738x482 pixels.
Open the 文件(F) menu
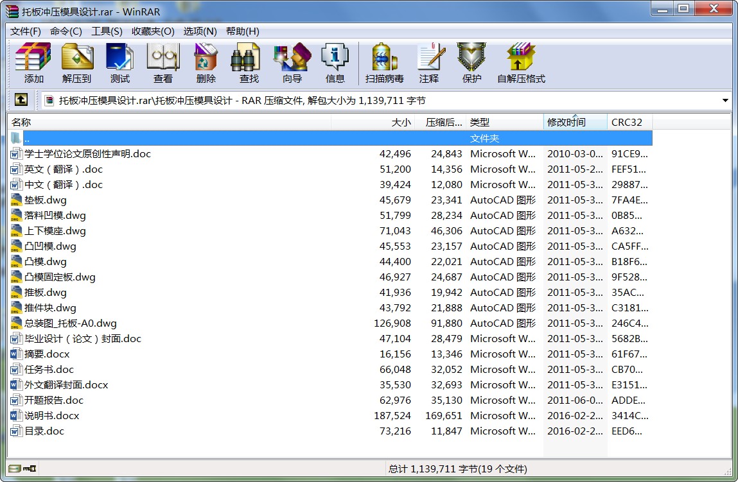pyautogui.click(x=26, y=31)
